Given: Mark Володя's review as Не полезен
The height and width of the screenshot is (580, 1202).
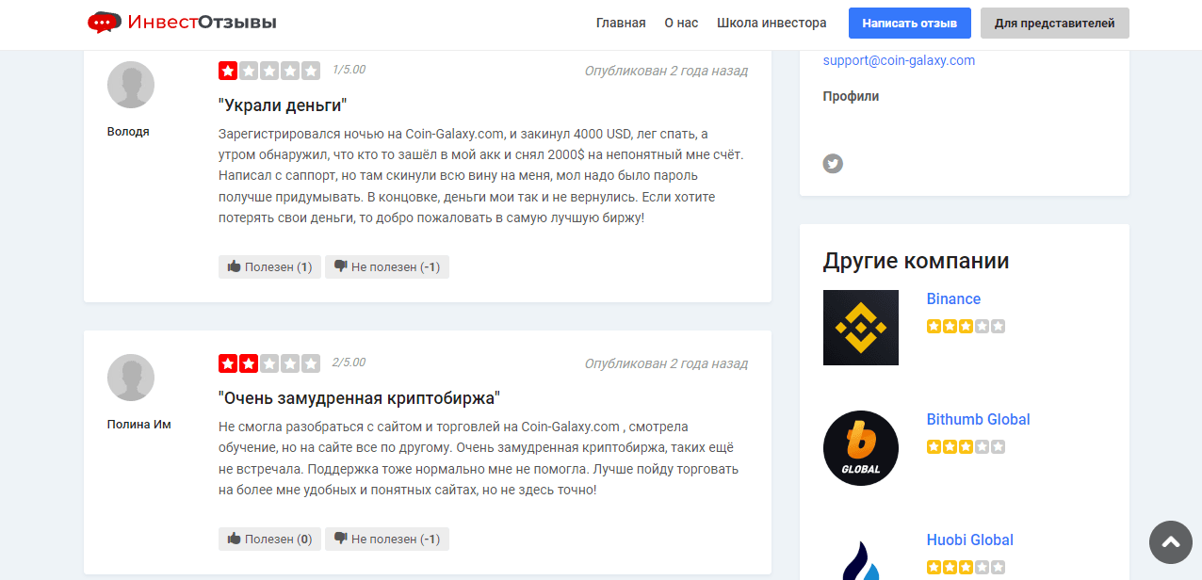Looking at the screenshot, I should tap(387, 267).
